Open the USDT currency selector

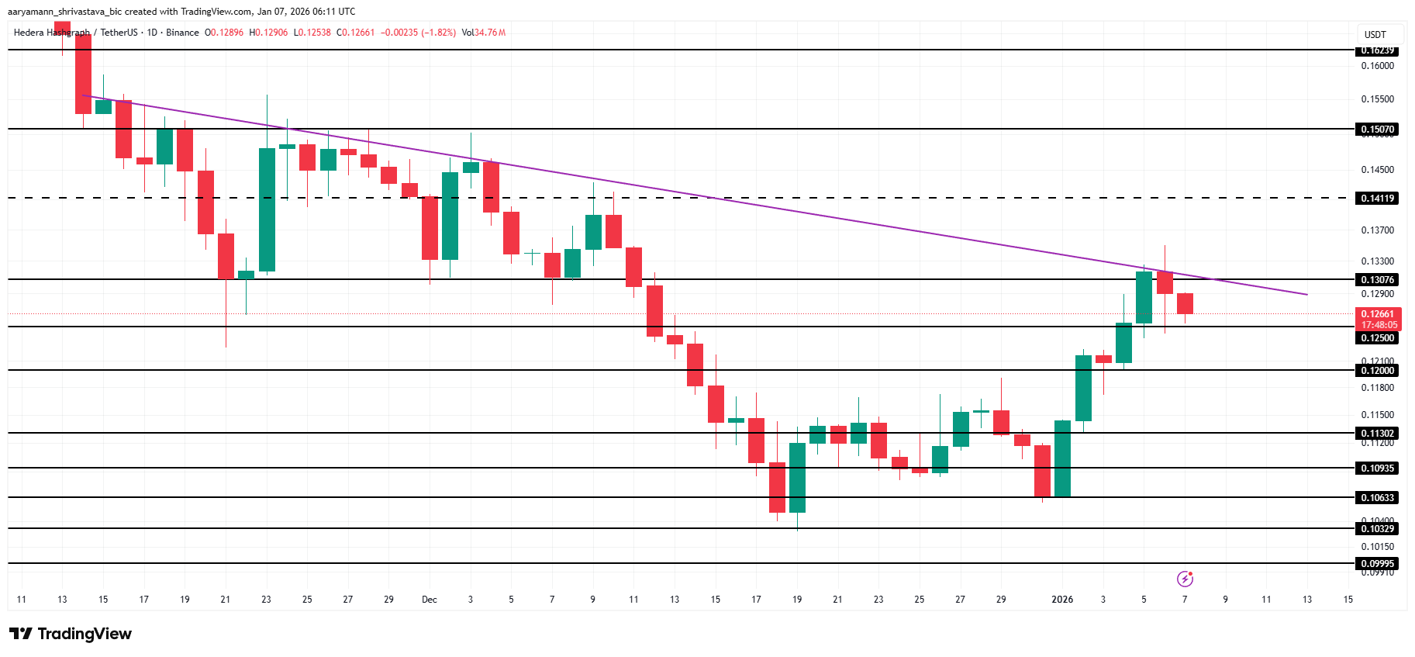point(1375,34)
